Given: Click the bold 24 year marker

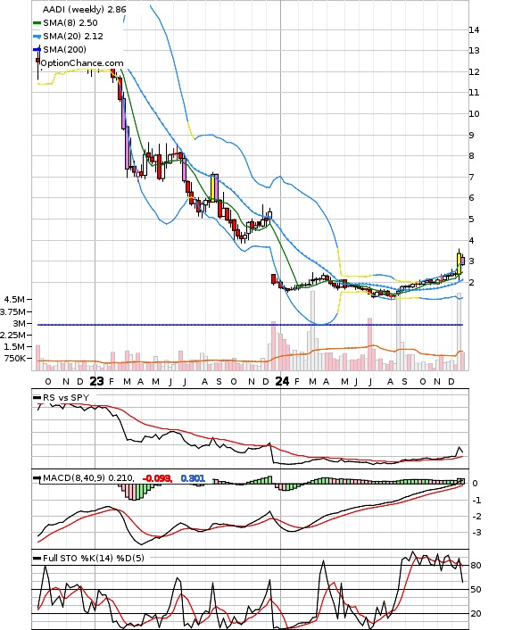Looking at the screenshot, I should point(282,381).
